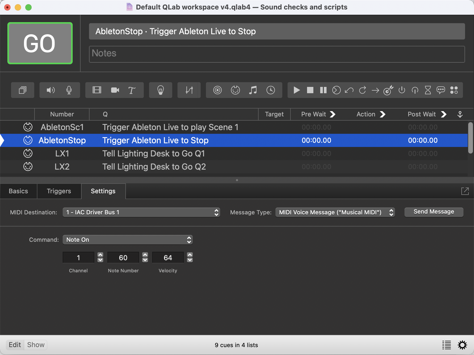The image size is (474, 355).
Task: Increase the Velocity value with its stepper
Action: click(190, 255)
